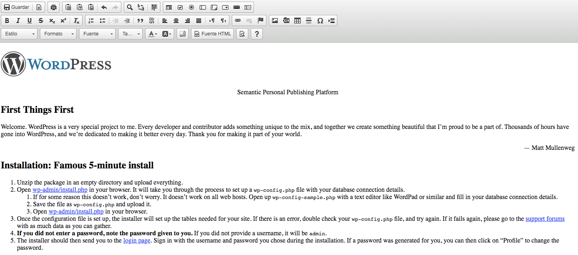Click the Preview page icon
The image size is (578, 255).
[242, 34]
